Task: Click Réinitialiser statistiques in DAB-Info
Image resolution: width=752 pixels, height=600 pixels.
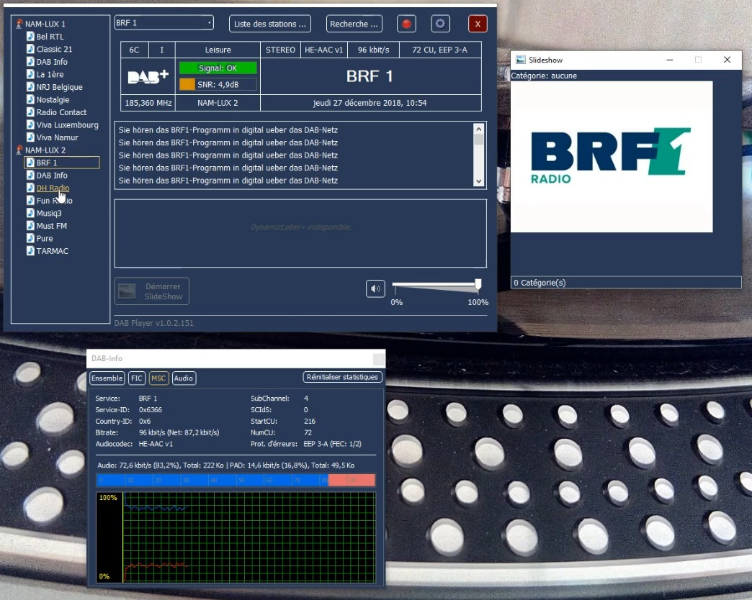Action: coord(342,377)
